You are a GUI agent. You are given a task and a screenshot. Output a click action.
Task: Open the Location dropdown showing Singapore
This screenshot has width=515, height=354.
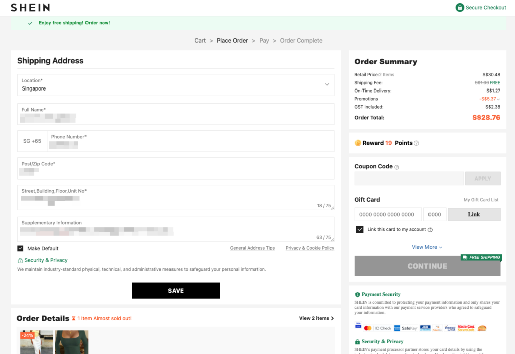click(x=176, y=85)
